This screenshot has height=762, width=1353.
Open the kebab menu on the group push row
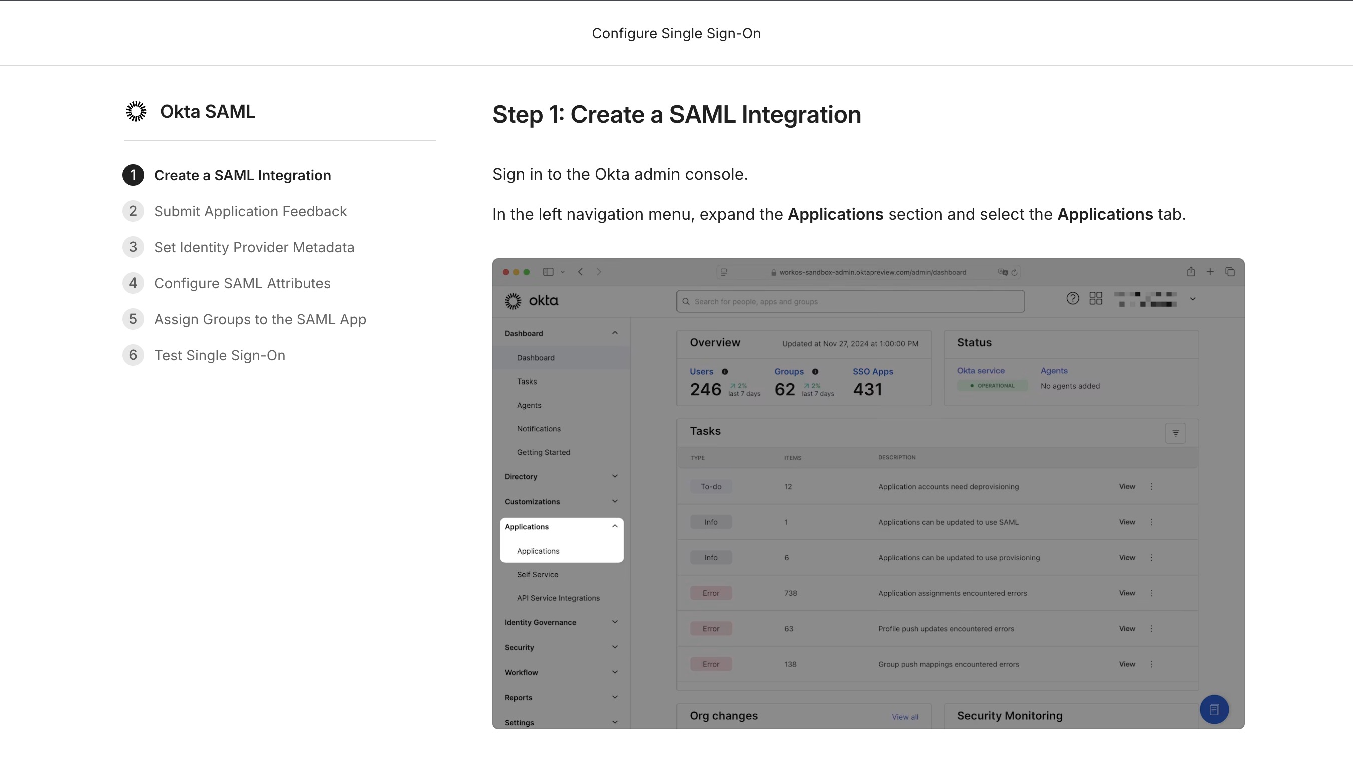[x=1152, y=665]
